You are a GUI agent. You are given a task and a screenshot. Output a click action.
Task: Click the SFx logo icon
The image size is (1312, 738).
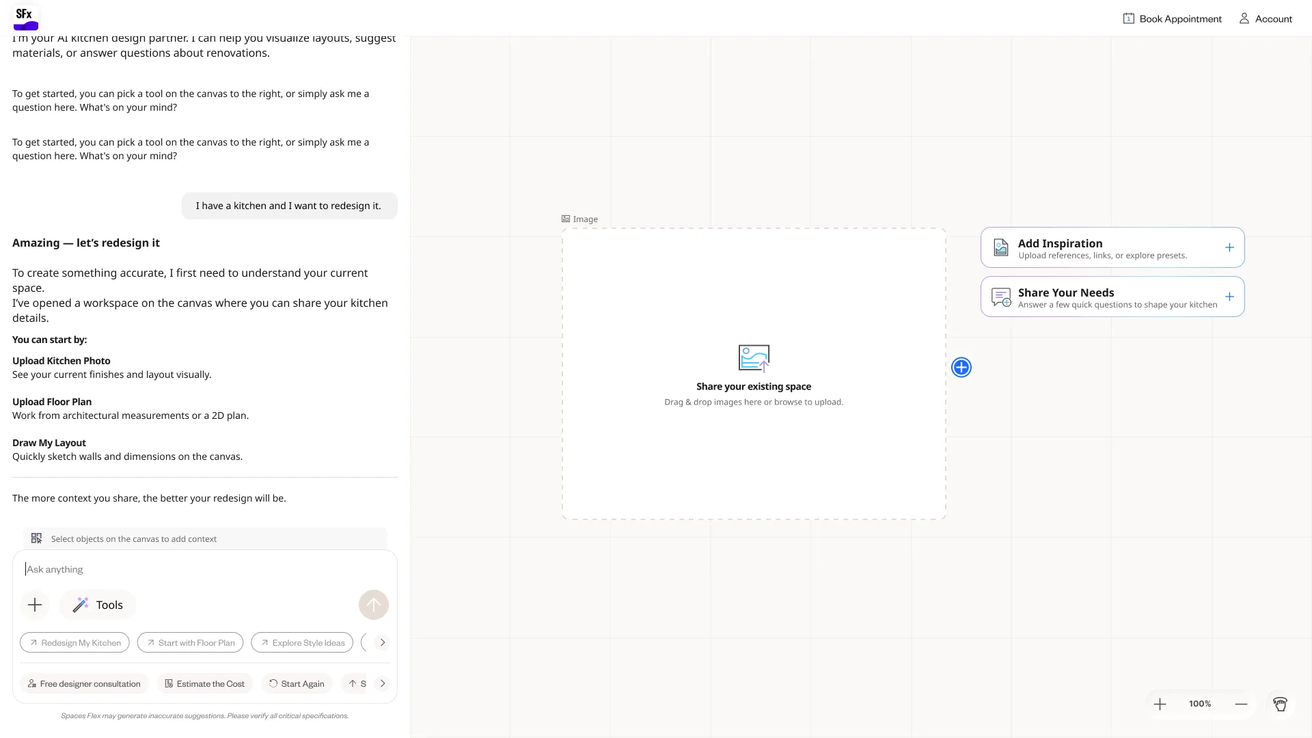[x=25, y=18]
